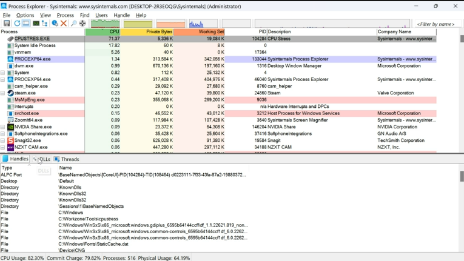Click the Refresh Now toolbar icon
Viewport: 464px width, 261px height.
[17, 24]
